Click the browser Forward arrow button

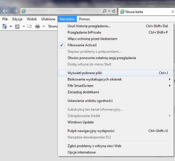tap(15, 11)
